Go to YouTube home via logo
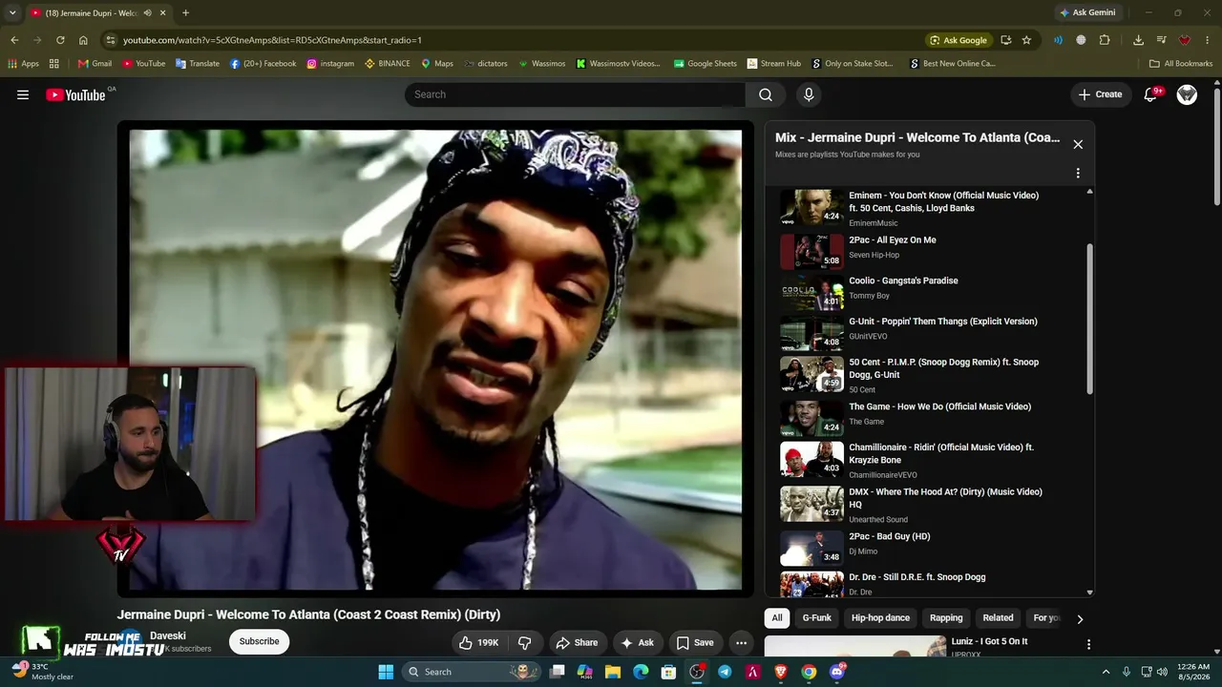Image resolution: width=1222 pixels, height=687 pixels. point(75,94)
